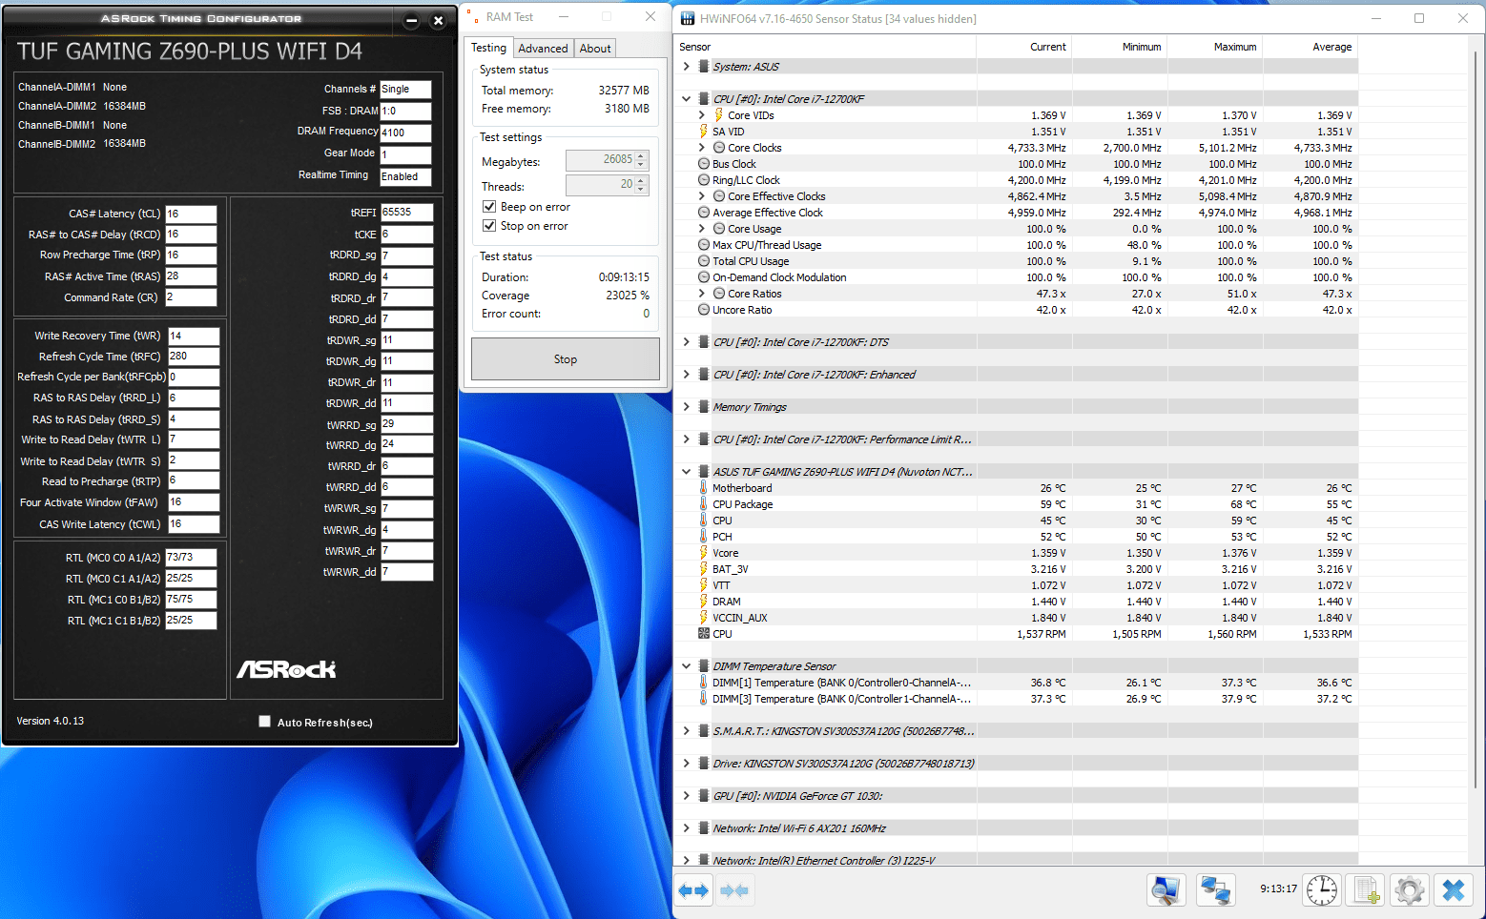Viewport: 1486px width, 919px height.
Task: Click the Refresh Cycle Time (tRFC) field
Action: click(x=194, y=357)
